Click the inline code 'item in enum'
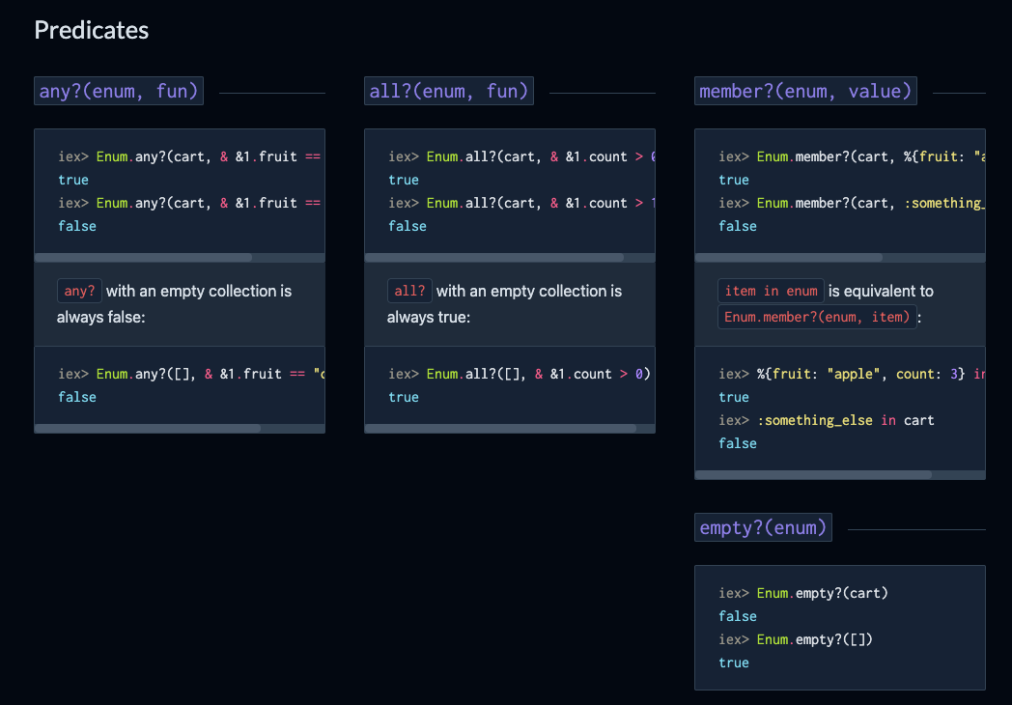This screenshot has height=705, width=1012. [x=772, y=291]
